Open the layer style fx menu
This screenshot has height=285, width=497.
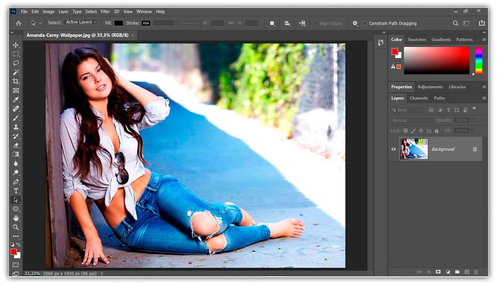click(x=429, y=272)
